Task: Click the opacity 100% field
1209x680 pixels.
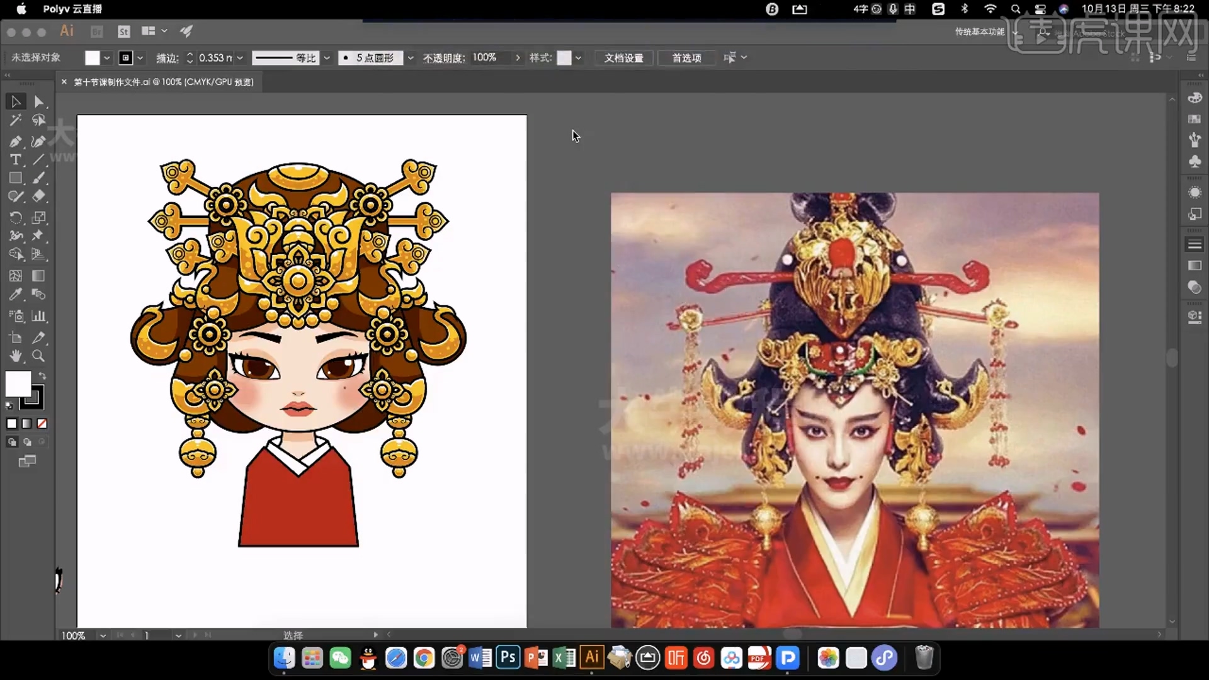Action: tap(491, 58)
